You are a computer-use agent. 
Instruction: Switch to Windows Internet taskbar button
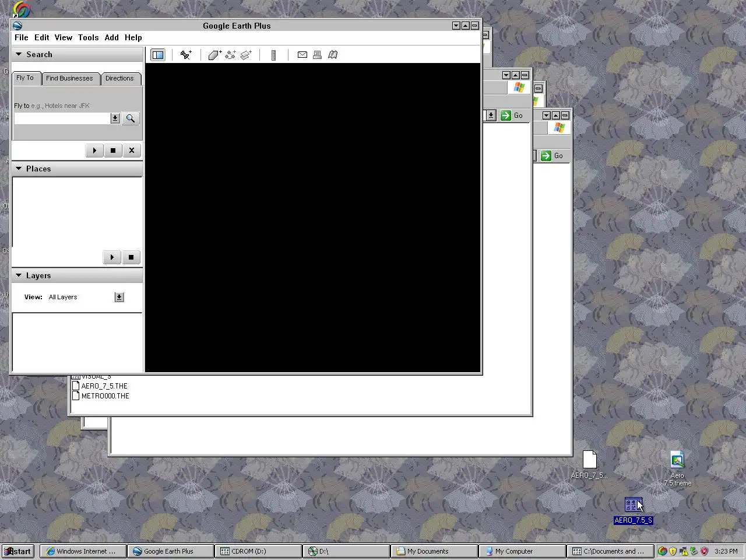point(83,551)
